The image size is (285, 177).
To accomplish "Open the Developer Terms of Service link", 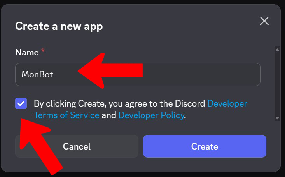I will click(140, 109).
